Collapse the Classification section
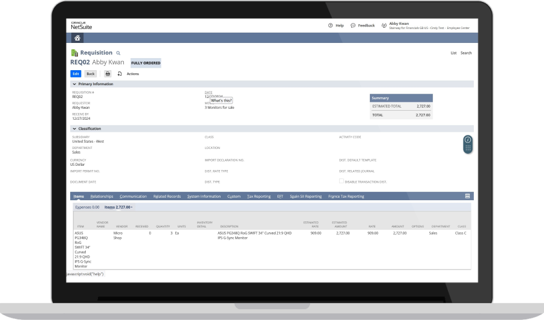The image size is (544, 320). [74, 129]
